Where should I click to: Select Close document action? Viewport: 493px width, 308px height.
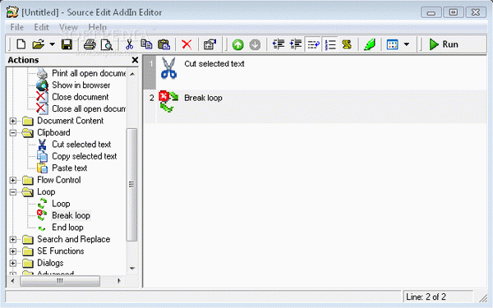tap(81, 97)
